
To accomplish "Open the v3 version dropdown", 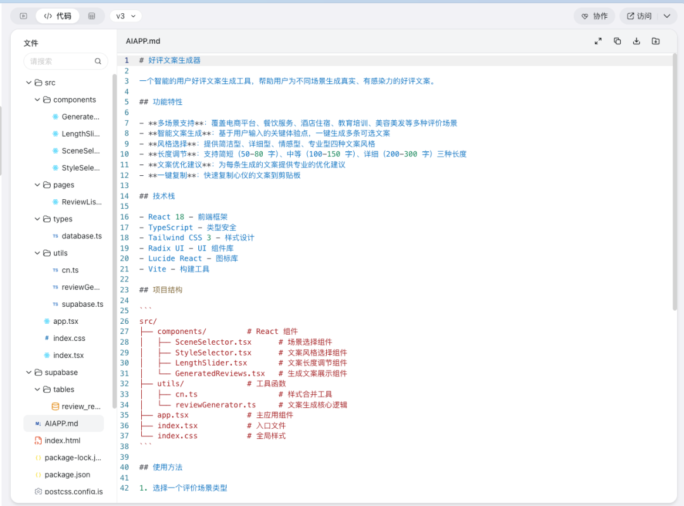I will [125, 16].
